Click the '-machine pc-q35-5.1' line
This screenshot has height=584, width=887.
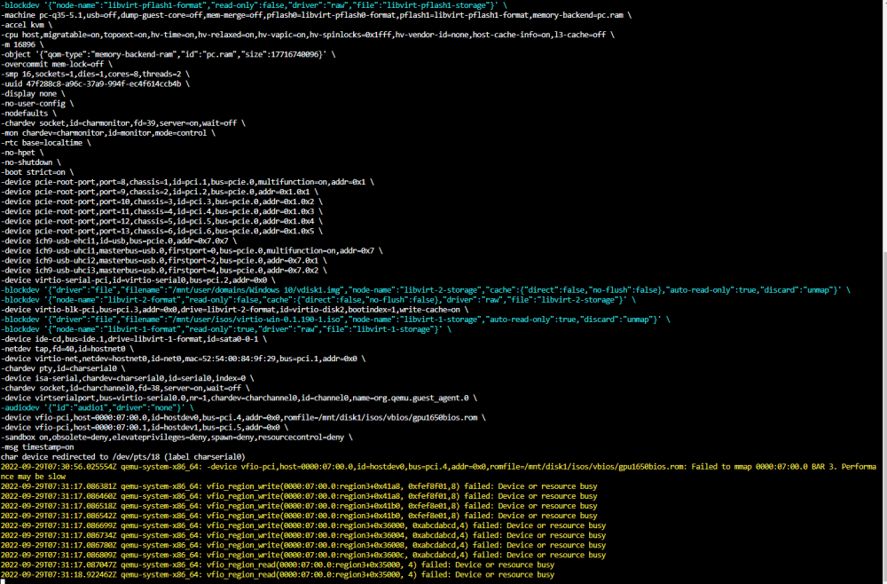tap(317, 15)
